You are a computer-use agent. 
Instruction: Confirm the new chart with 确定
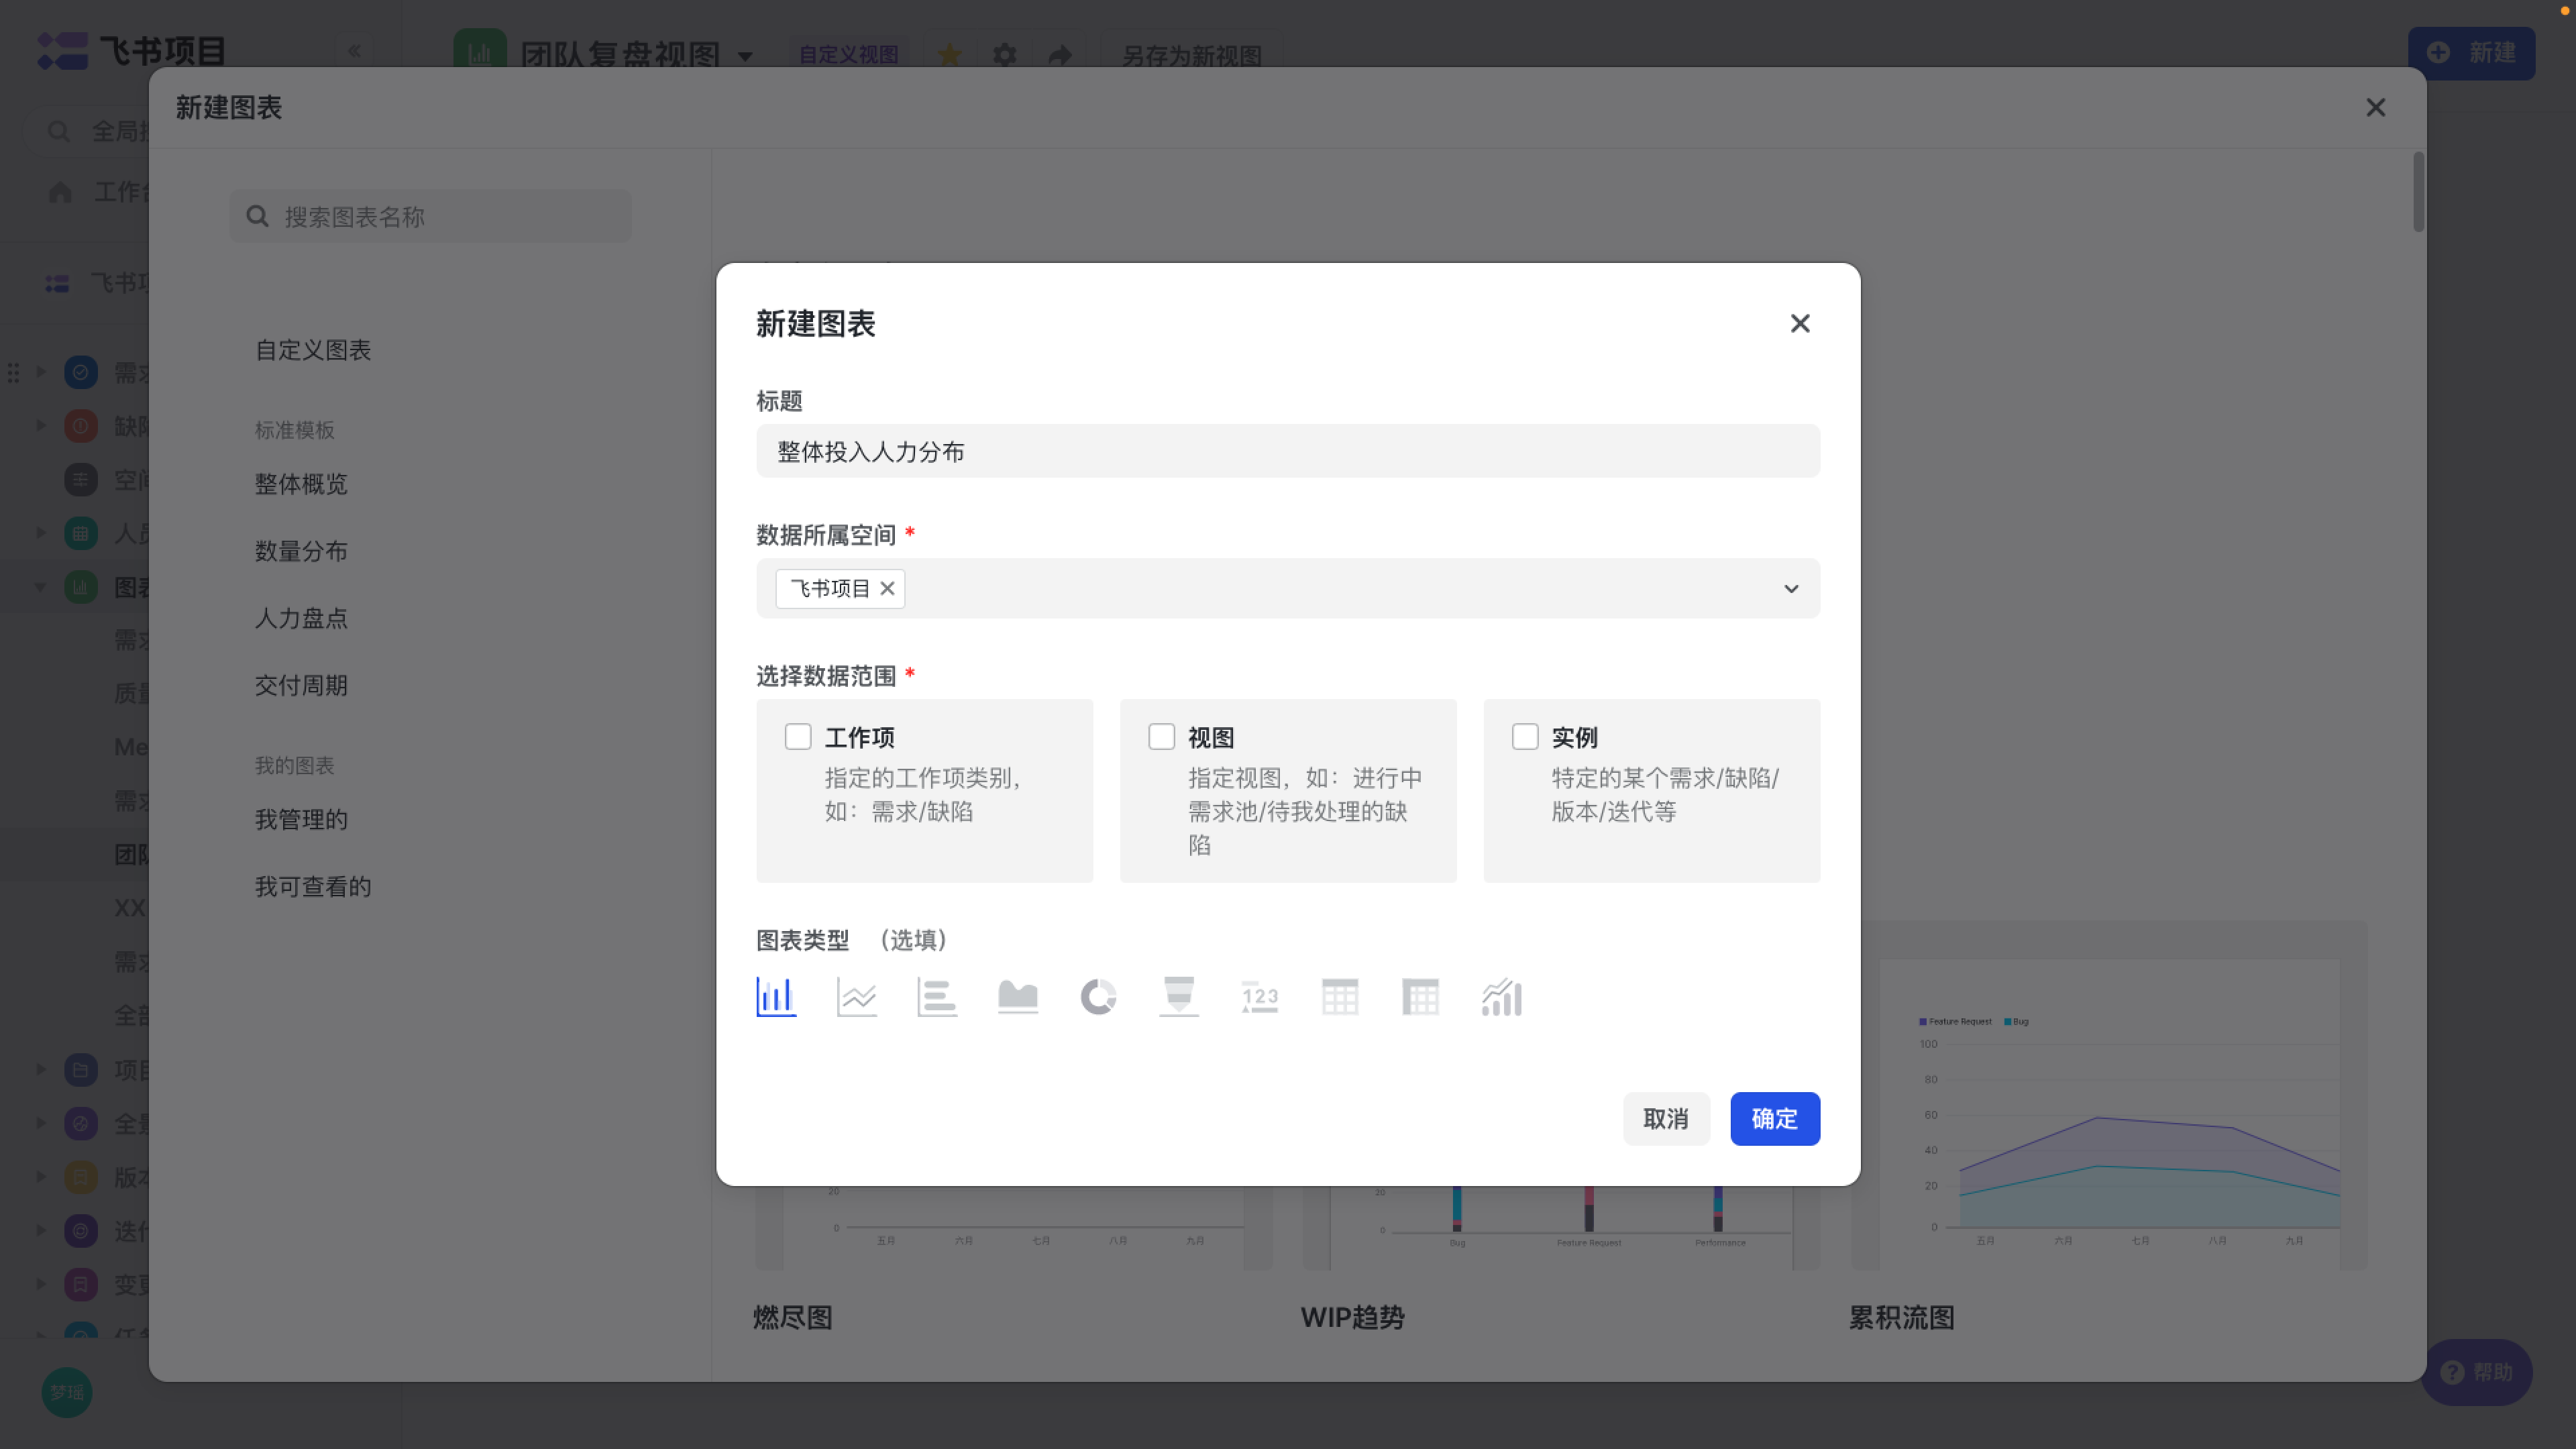tap(1775, 1119)
